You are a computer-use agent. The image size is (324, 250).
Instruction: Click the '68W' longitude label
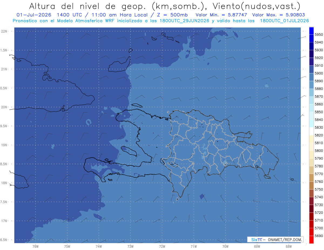point(289,246)
